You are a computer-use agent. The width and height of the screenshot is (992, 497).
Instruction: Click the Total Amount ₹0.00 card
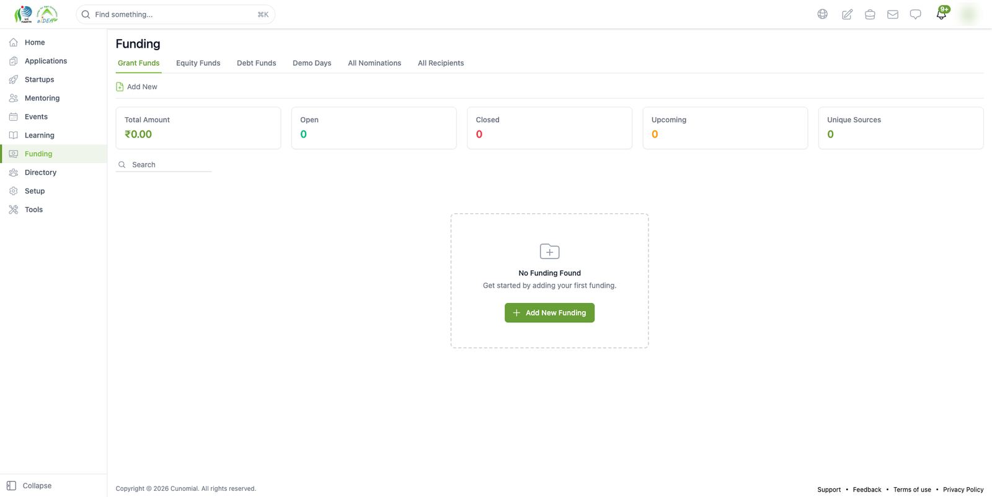tap(198, 128)
